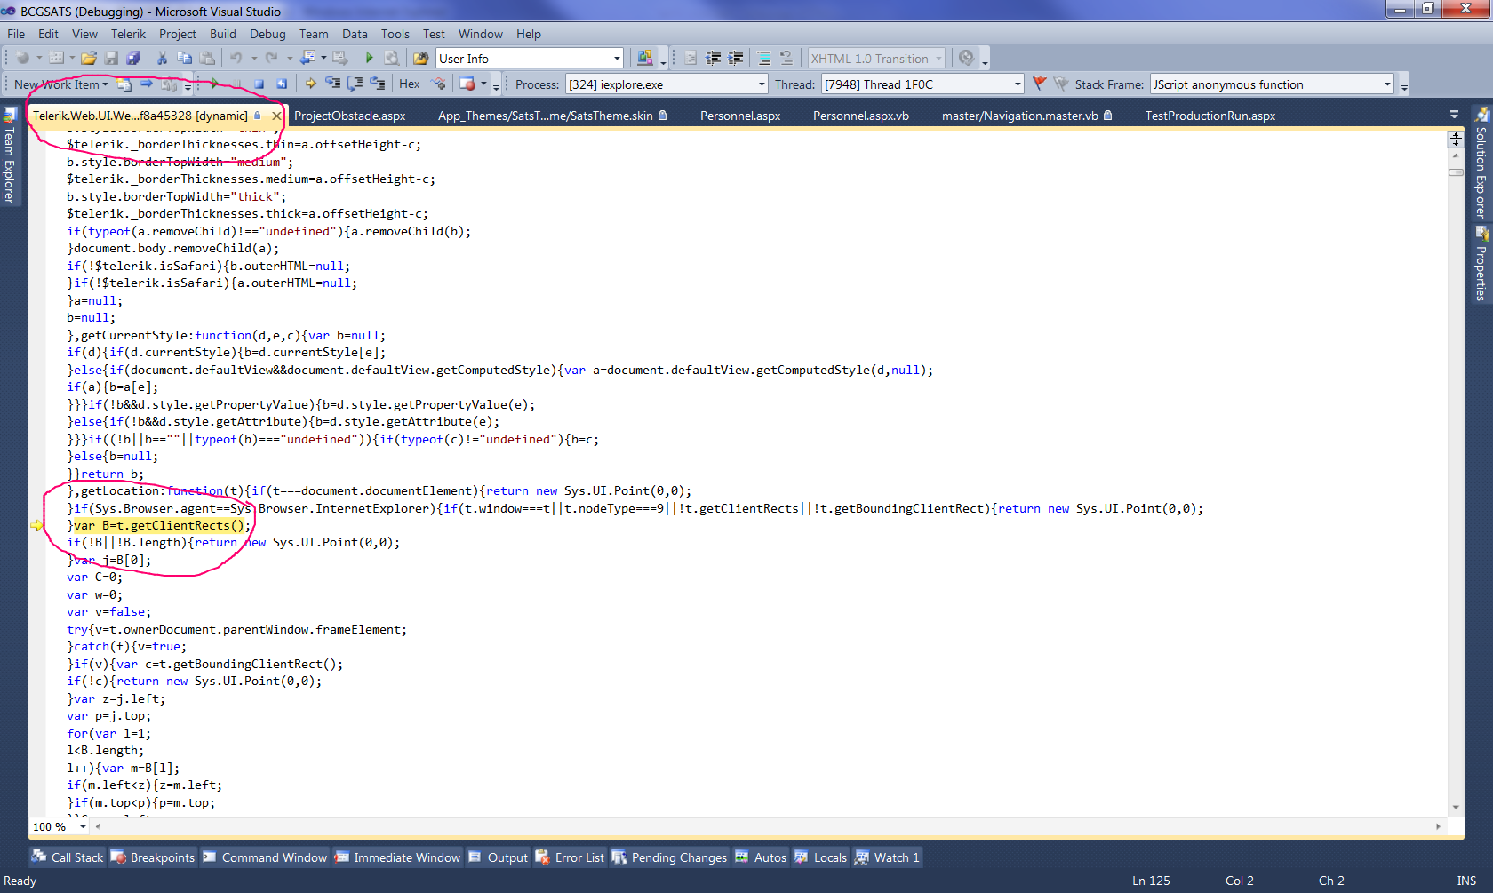Open the Watch 1 tab
Viewport: 1493px width, 893px height.
[887, 857]
